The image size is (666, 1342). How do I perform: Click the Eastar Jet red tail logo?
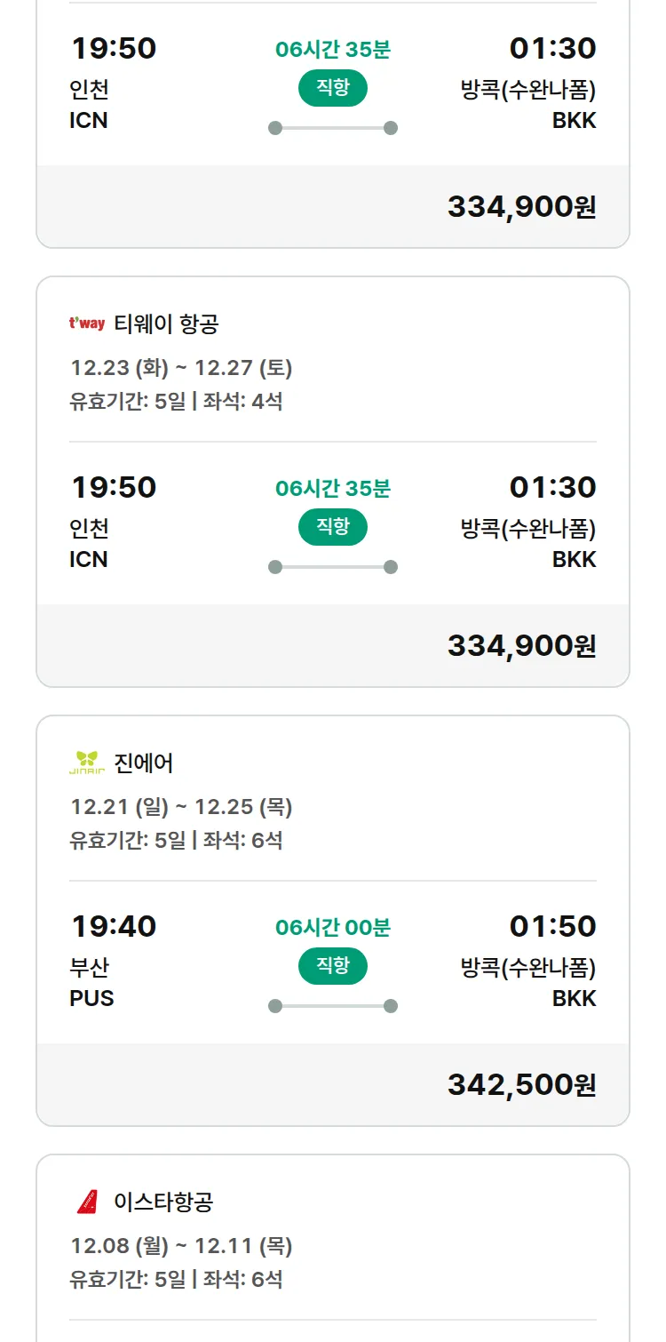tap(87, 1202)
